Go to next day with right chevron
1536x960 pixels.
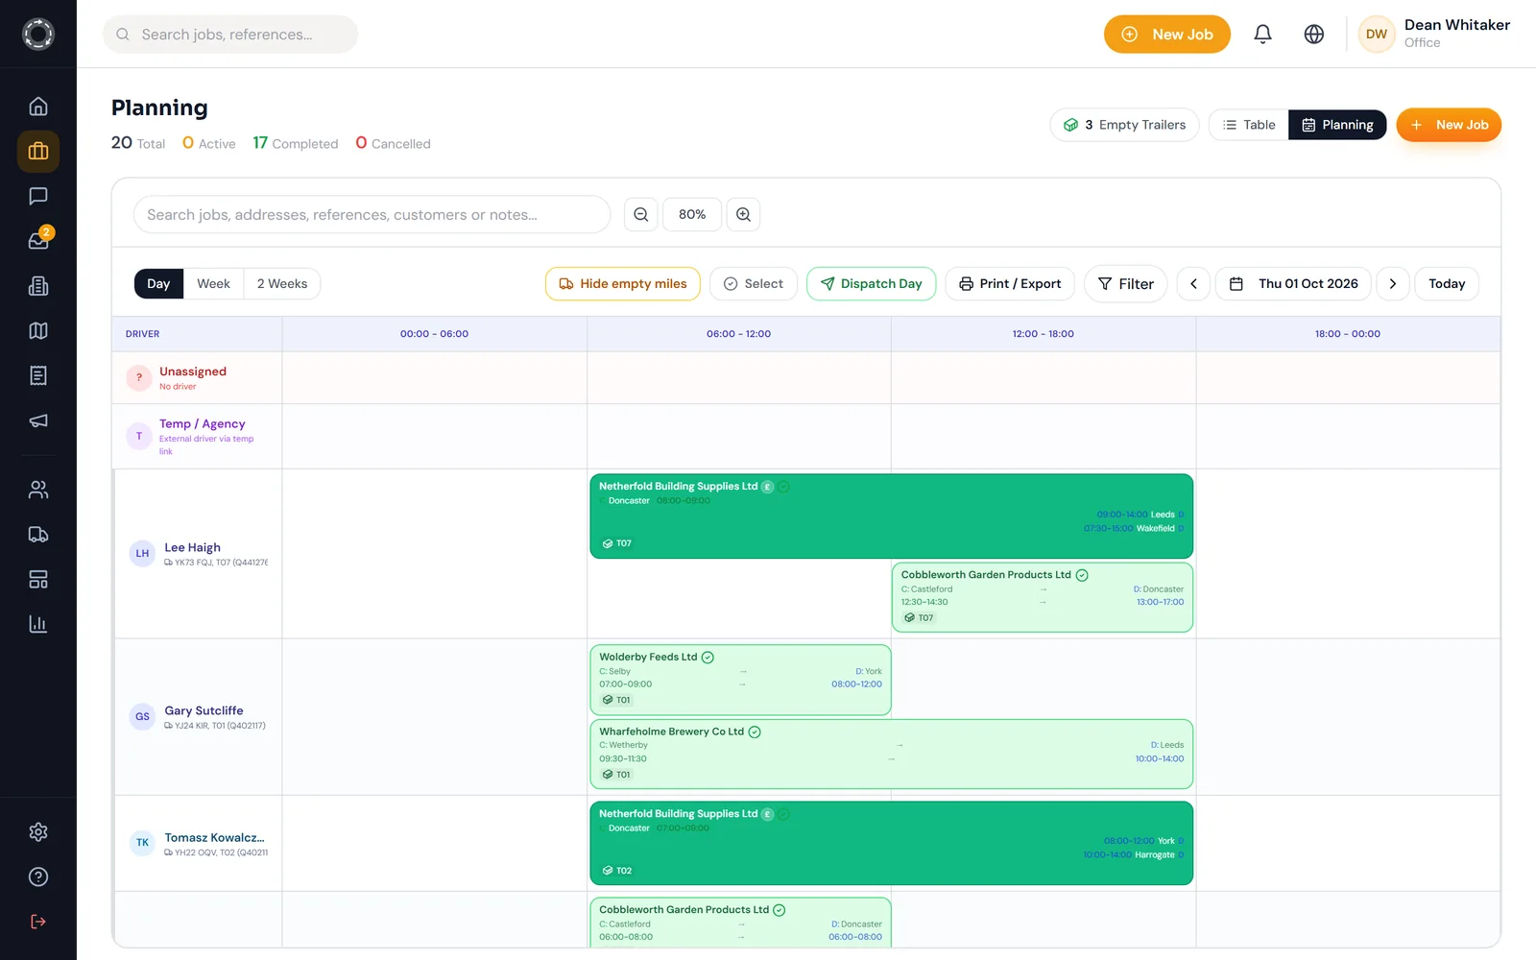point(1393,284)
